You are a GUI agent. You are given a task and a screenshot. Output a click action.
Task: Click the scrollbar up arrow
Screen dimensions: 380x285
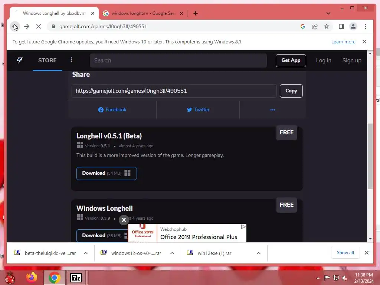(370, 53)
